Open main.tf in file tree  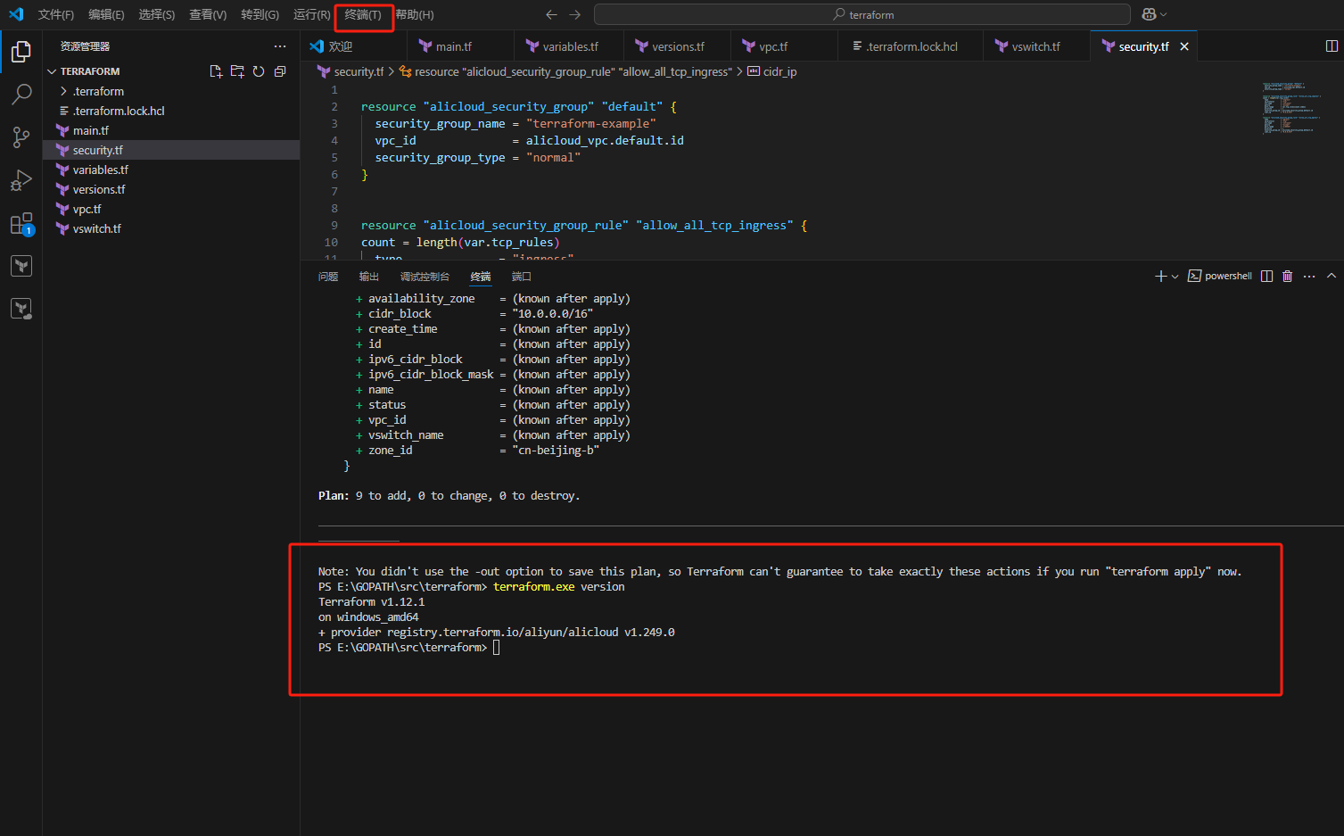pyautogui.click(x=171, y=130)
